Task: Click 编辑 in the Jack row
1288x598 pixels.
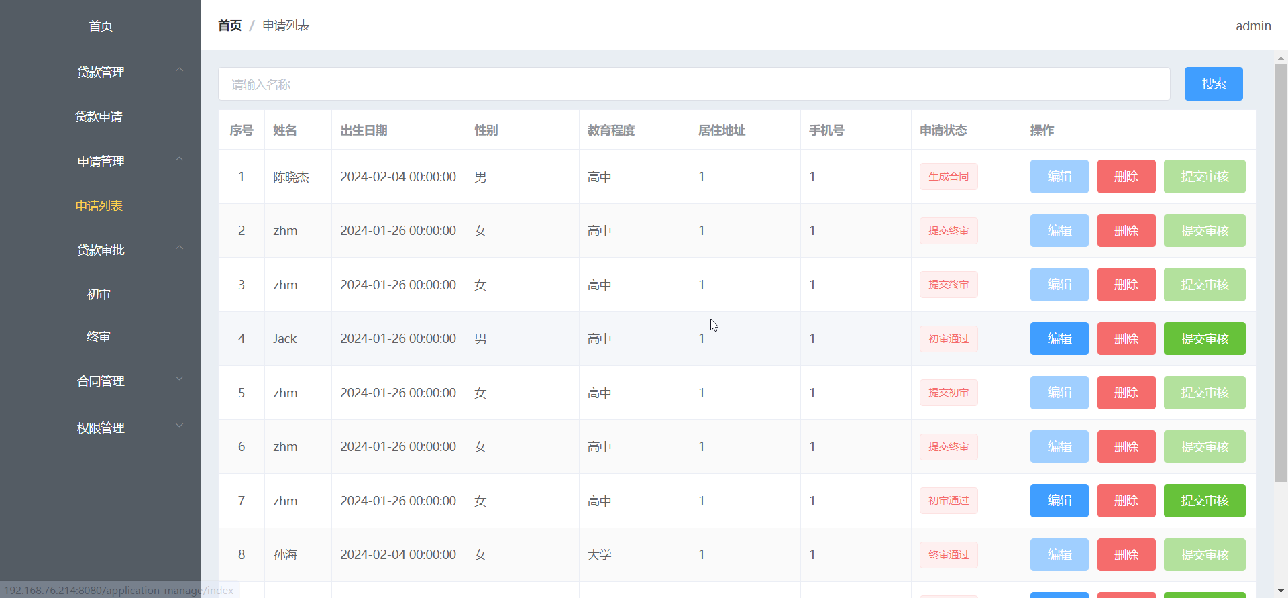Action: pos(1059,339)
